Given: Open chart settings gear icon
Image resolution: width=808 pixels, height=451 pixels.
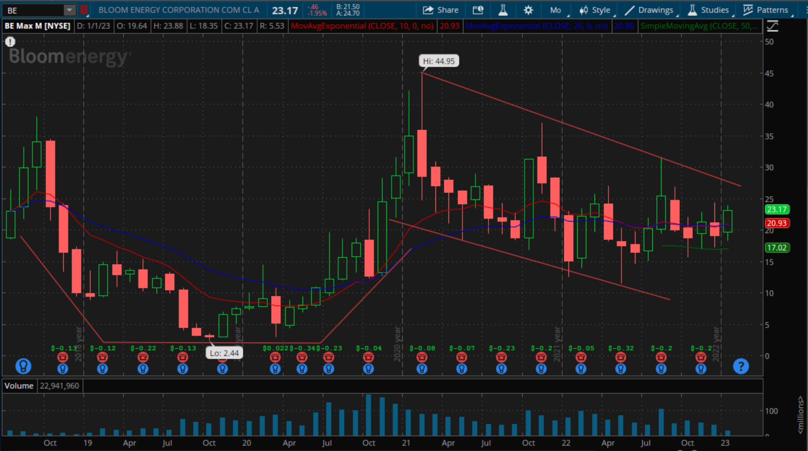Looking at the screenshot, I should pos(529,10).
